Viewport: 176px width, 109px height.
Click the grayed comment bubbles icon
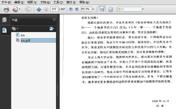pyautogui.click(x=28, y=9)
